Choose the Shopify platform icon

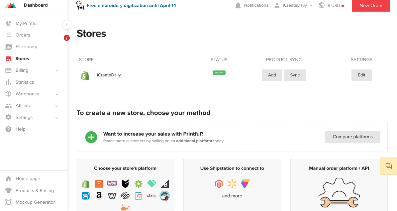[x=86, y=184]
